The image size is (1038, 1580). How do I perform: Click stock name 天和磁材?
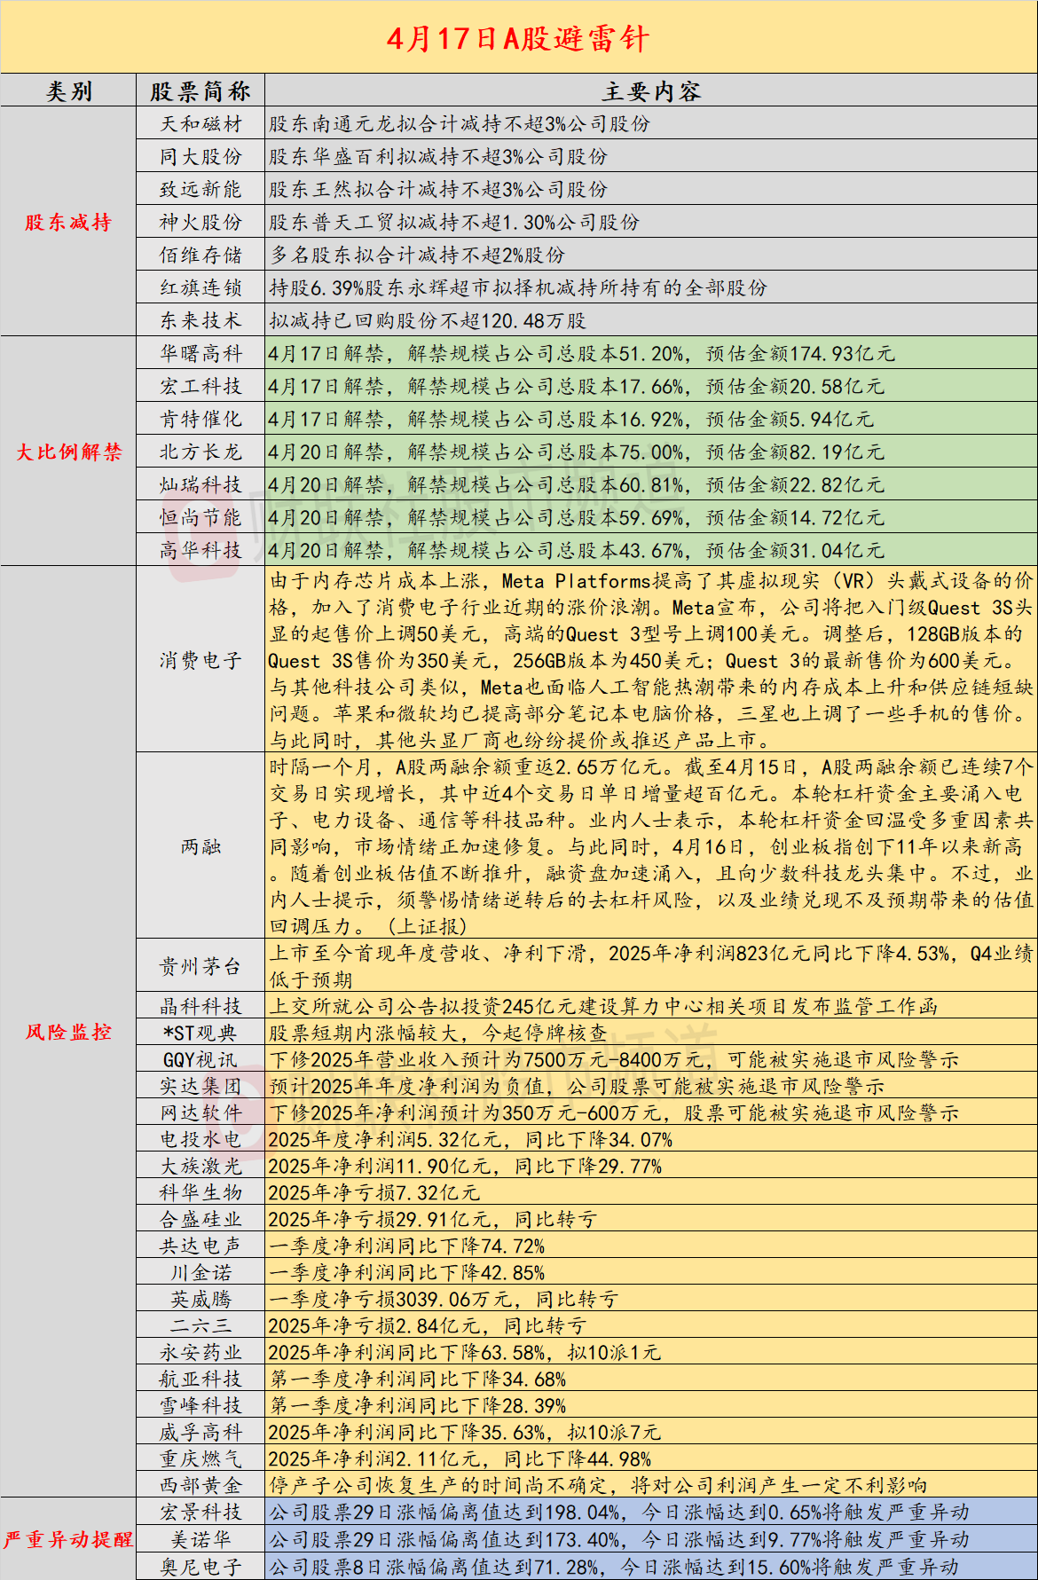click(201, 124)
